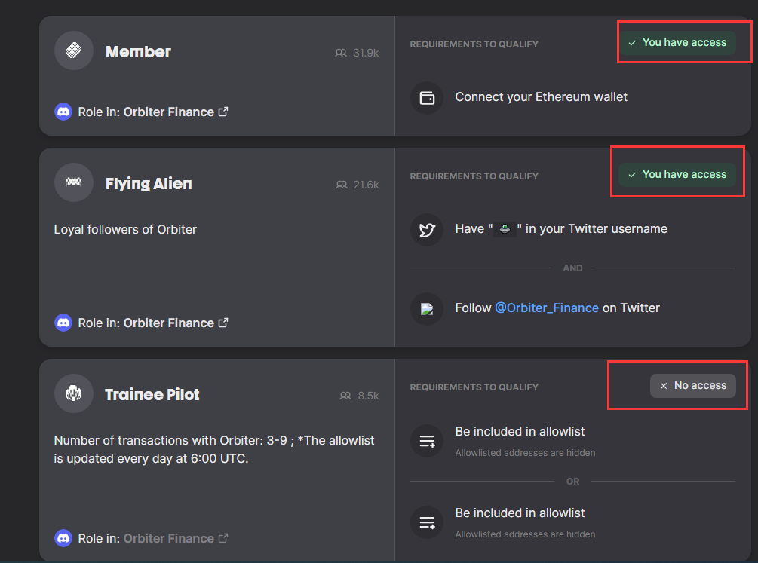Image resolution: width=758 pixels, height=563 pixels.
Task: Click the member count icon beside 21.6k
Action: click(x=342, y=185)
